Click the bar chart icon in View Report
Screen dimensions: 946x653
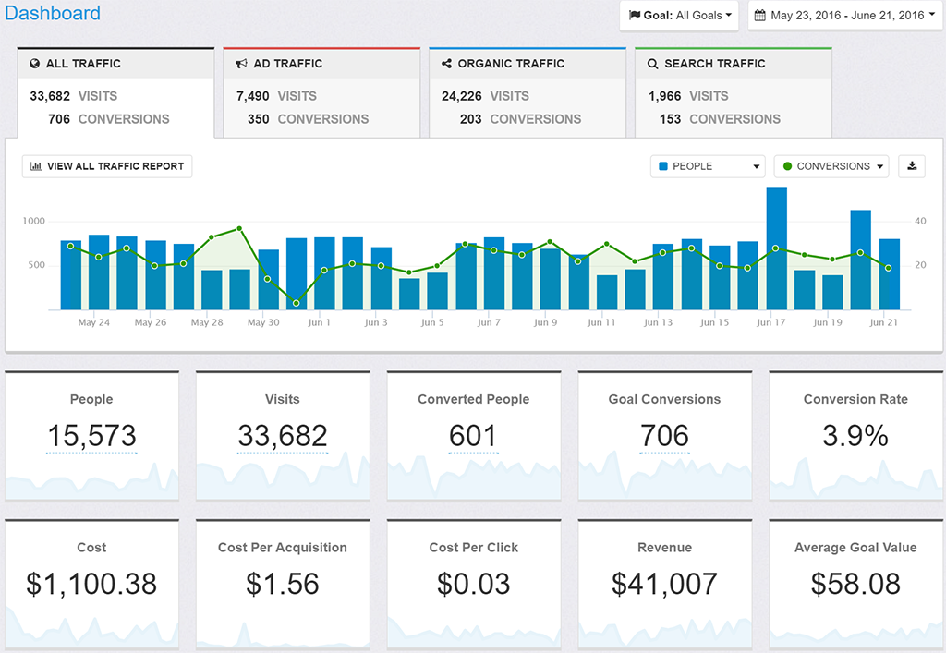[36, 166]
